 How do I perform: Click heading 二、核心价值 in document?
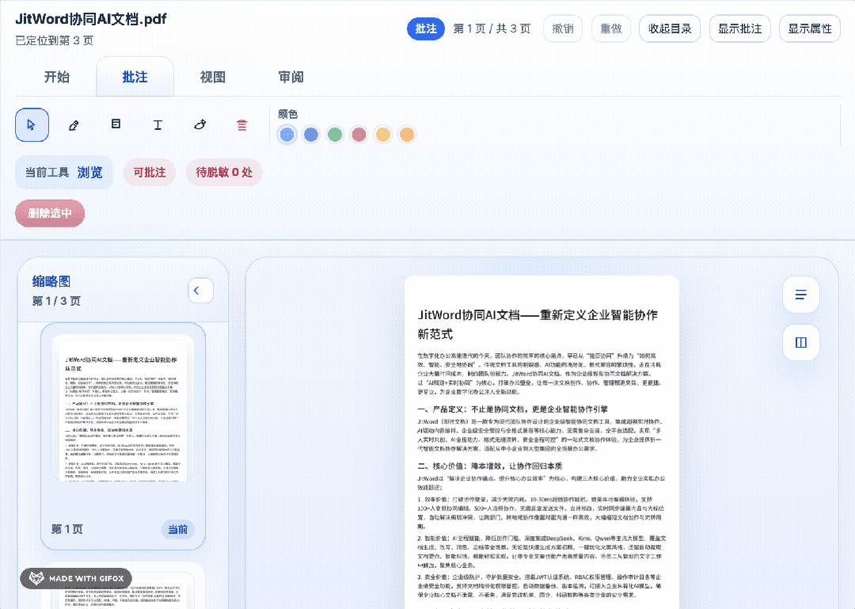(x=490, y=466)
